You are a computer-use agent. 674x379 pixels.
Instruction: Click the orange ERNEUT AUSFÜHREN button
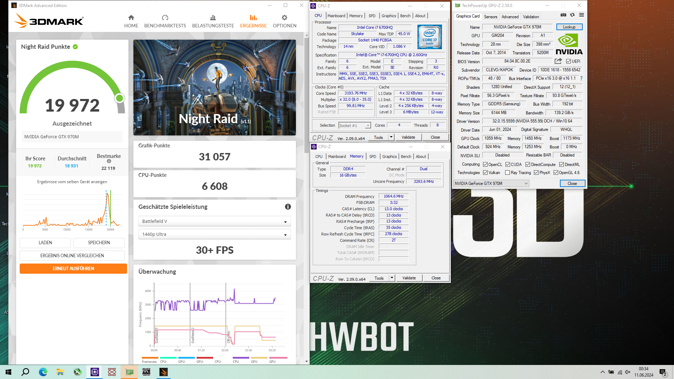pyautogui.click(x=73, y=269)
